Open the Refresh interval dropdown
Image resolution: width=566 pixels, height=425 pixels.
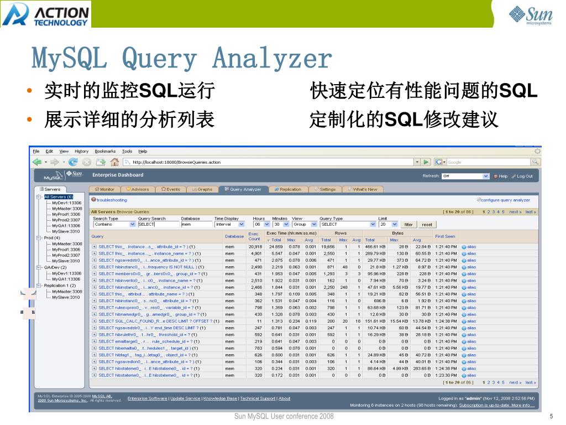[x=465, y=177]
